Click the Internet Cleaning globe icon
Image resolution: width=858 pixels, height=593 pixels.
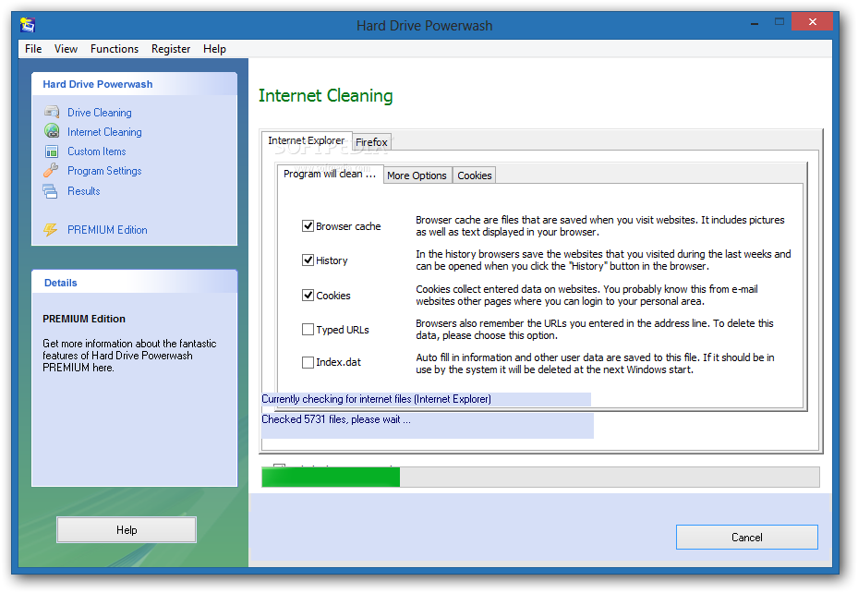(52, 131)
